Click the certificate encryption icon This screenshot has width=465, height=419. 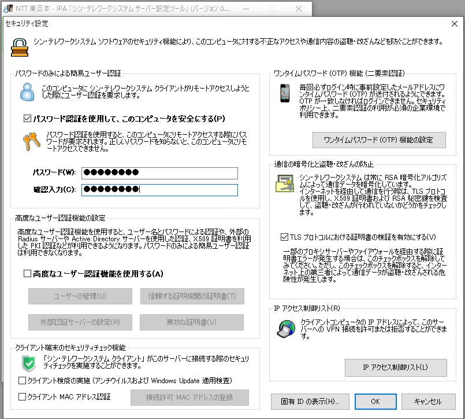[285, 183]
